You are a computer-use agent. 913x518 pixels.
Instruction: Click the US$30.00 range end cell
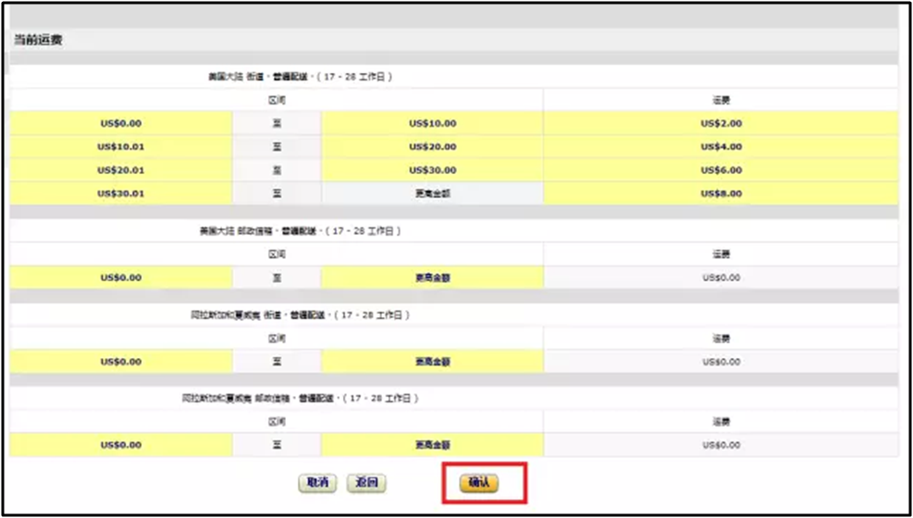coord(432,170)
